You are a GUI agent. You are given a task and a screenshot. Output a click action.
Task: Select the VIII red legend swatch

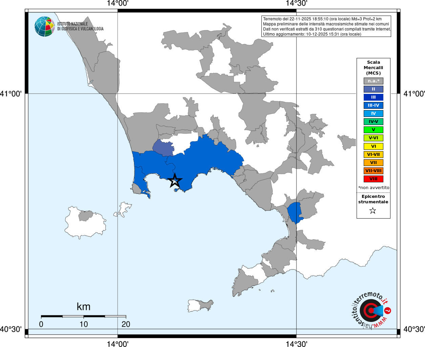point(374,179)
